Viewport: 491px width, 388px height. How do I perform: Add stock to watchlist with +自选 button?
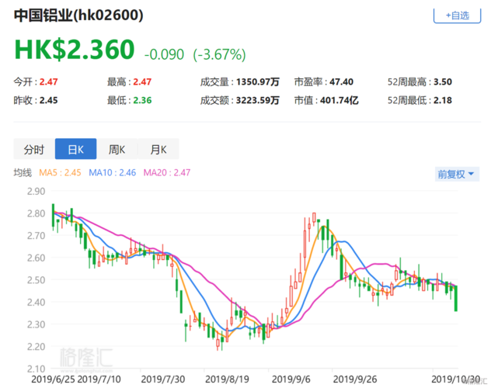(457, 16)
